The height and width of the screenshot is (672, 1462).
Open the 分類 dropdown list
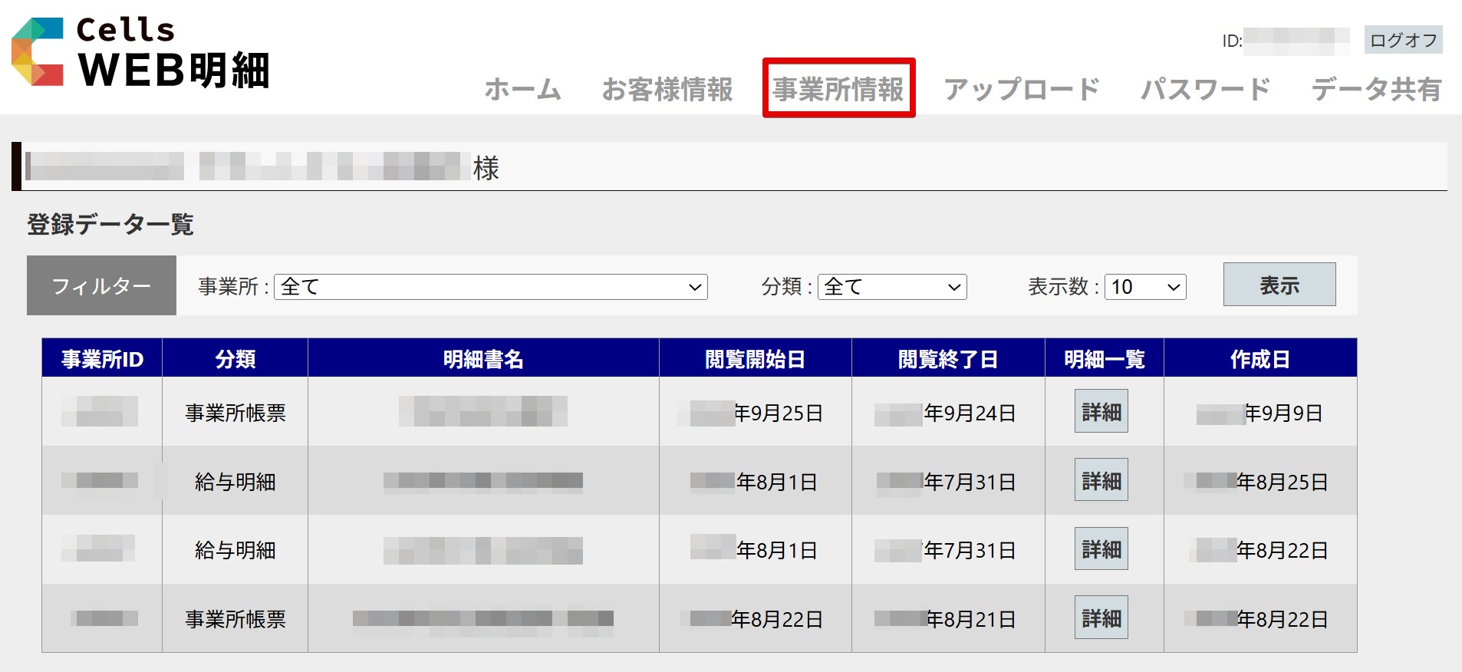pyautogui.click(x=891, y=287)
